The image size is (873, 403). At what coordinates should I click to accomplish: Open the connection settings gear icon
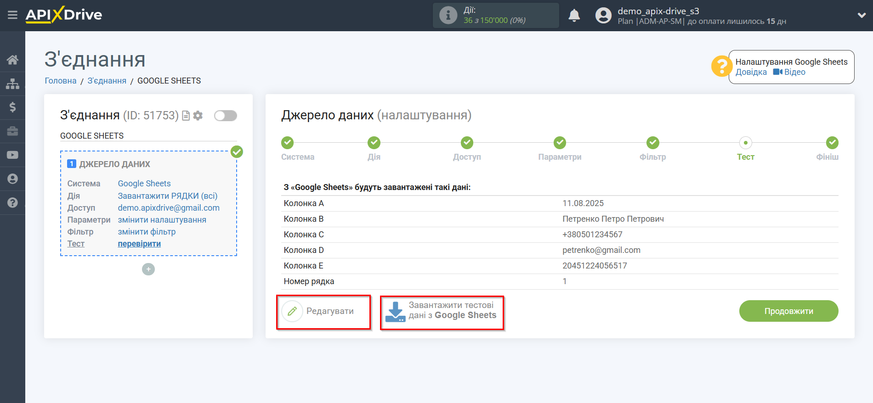(x=198, y=116)
